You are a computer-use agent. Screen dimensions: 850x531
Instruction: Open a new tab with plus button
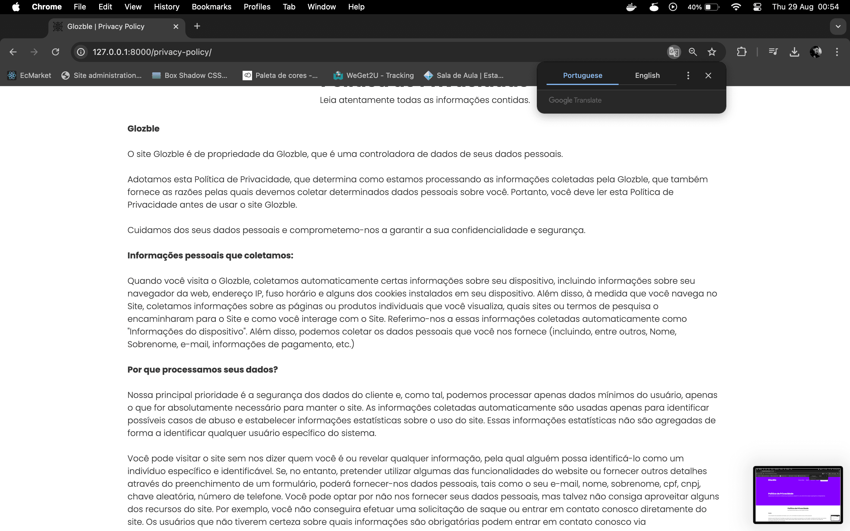coord(197,26)
